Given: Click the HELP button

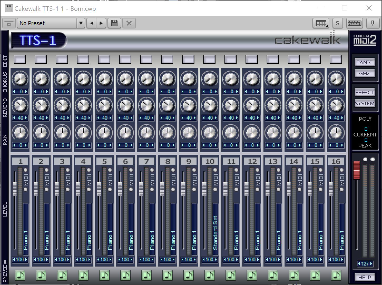Looking at the screenshot, I should [365, 277].
